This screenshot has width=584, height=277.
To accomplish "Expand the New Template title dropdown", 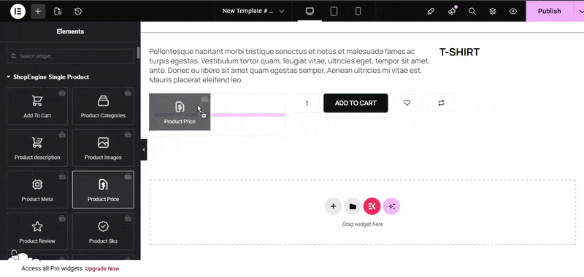I will 253,11.
